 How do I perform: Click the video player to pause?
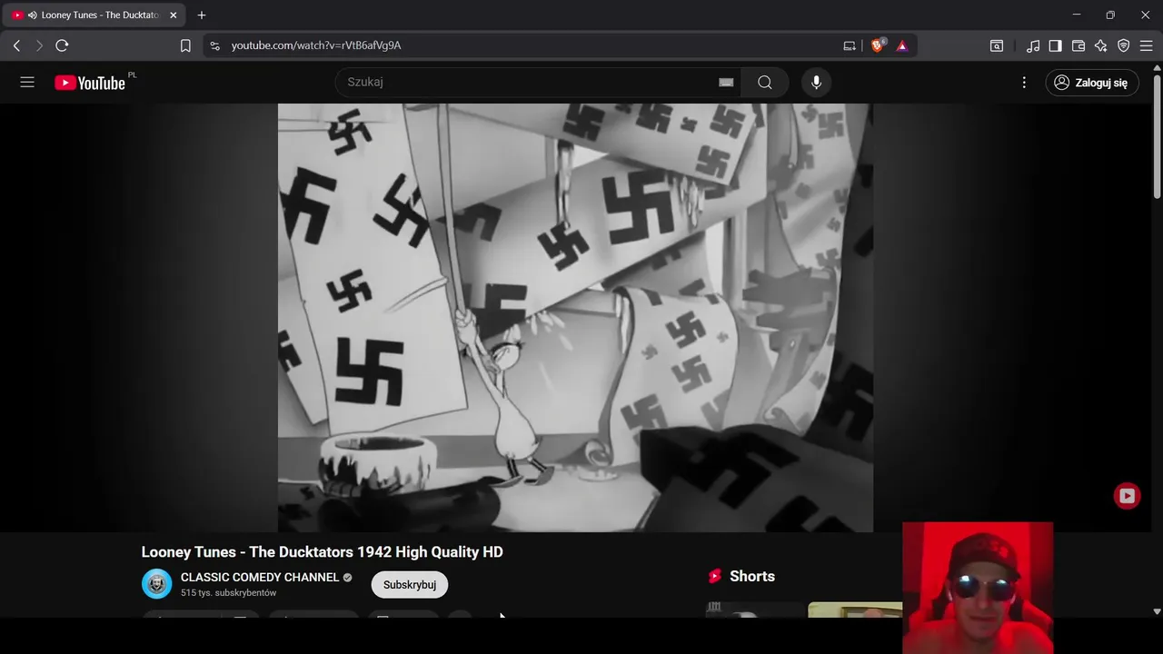pos(575,317)
